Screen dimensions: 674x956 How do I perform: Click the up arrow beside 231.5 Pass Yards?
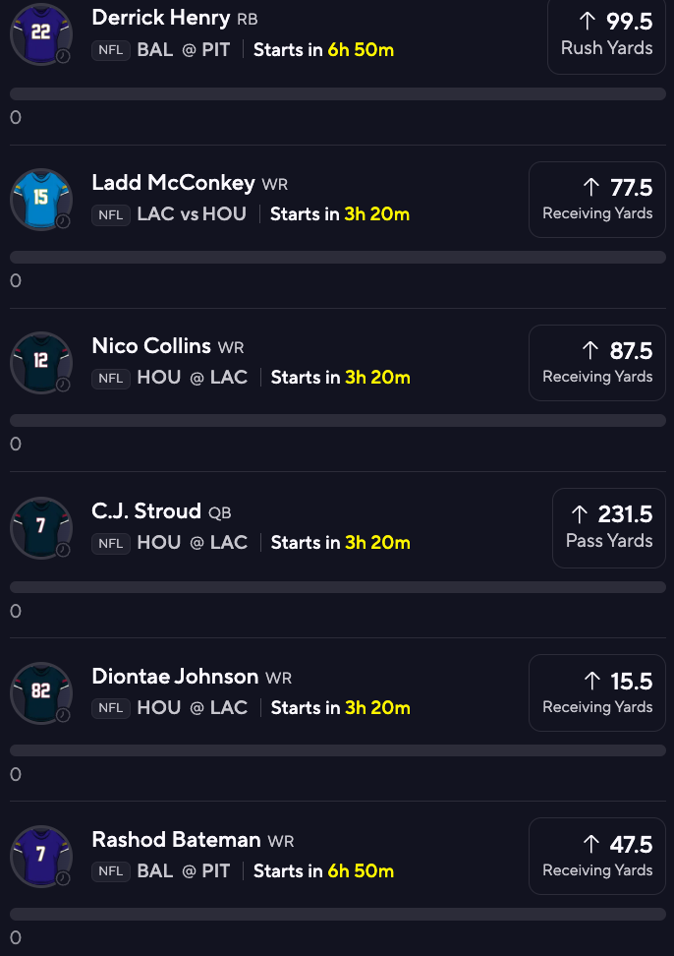click(580, 514)
